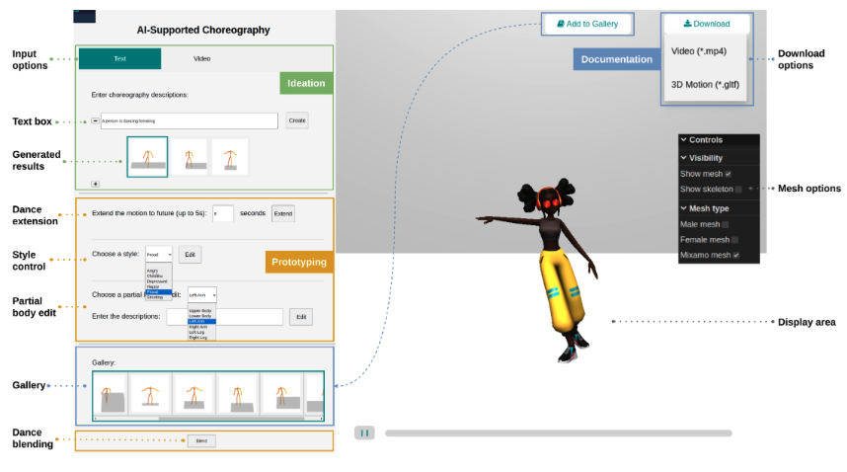847x472 pixels.
Task: Enable the Female mesh checkbox
Action: pos(734,240)
